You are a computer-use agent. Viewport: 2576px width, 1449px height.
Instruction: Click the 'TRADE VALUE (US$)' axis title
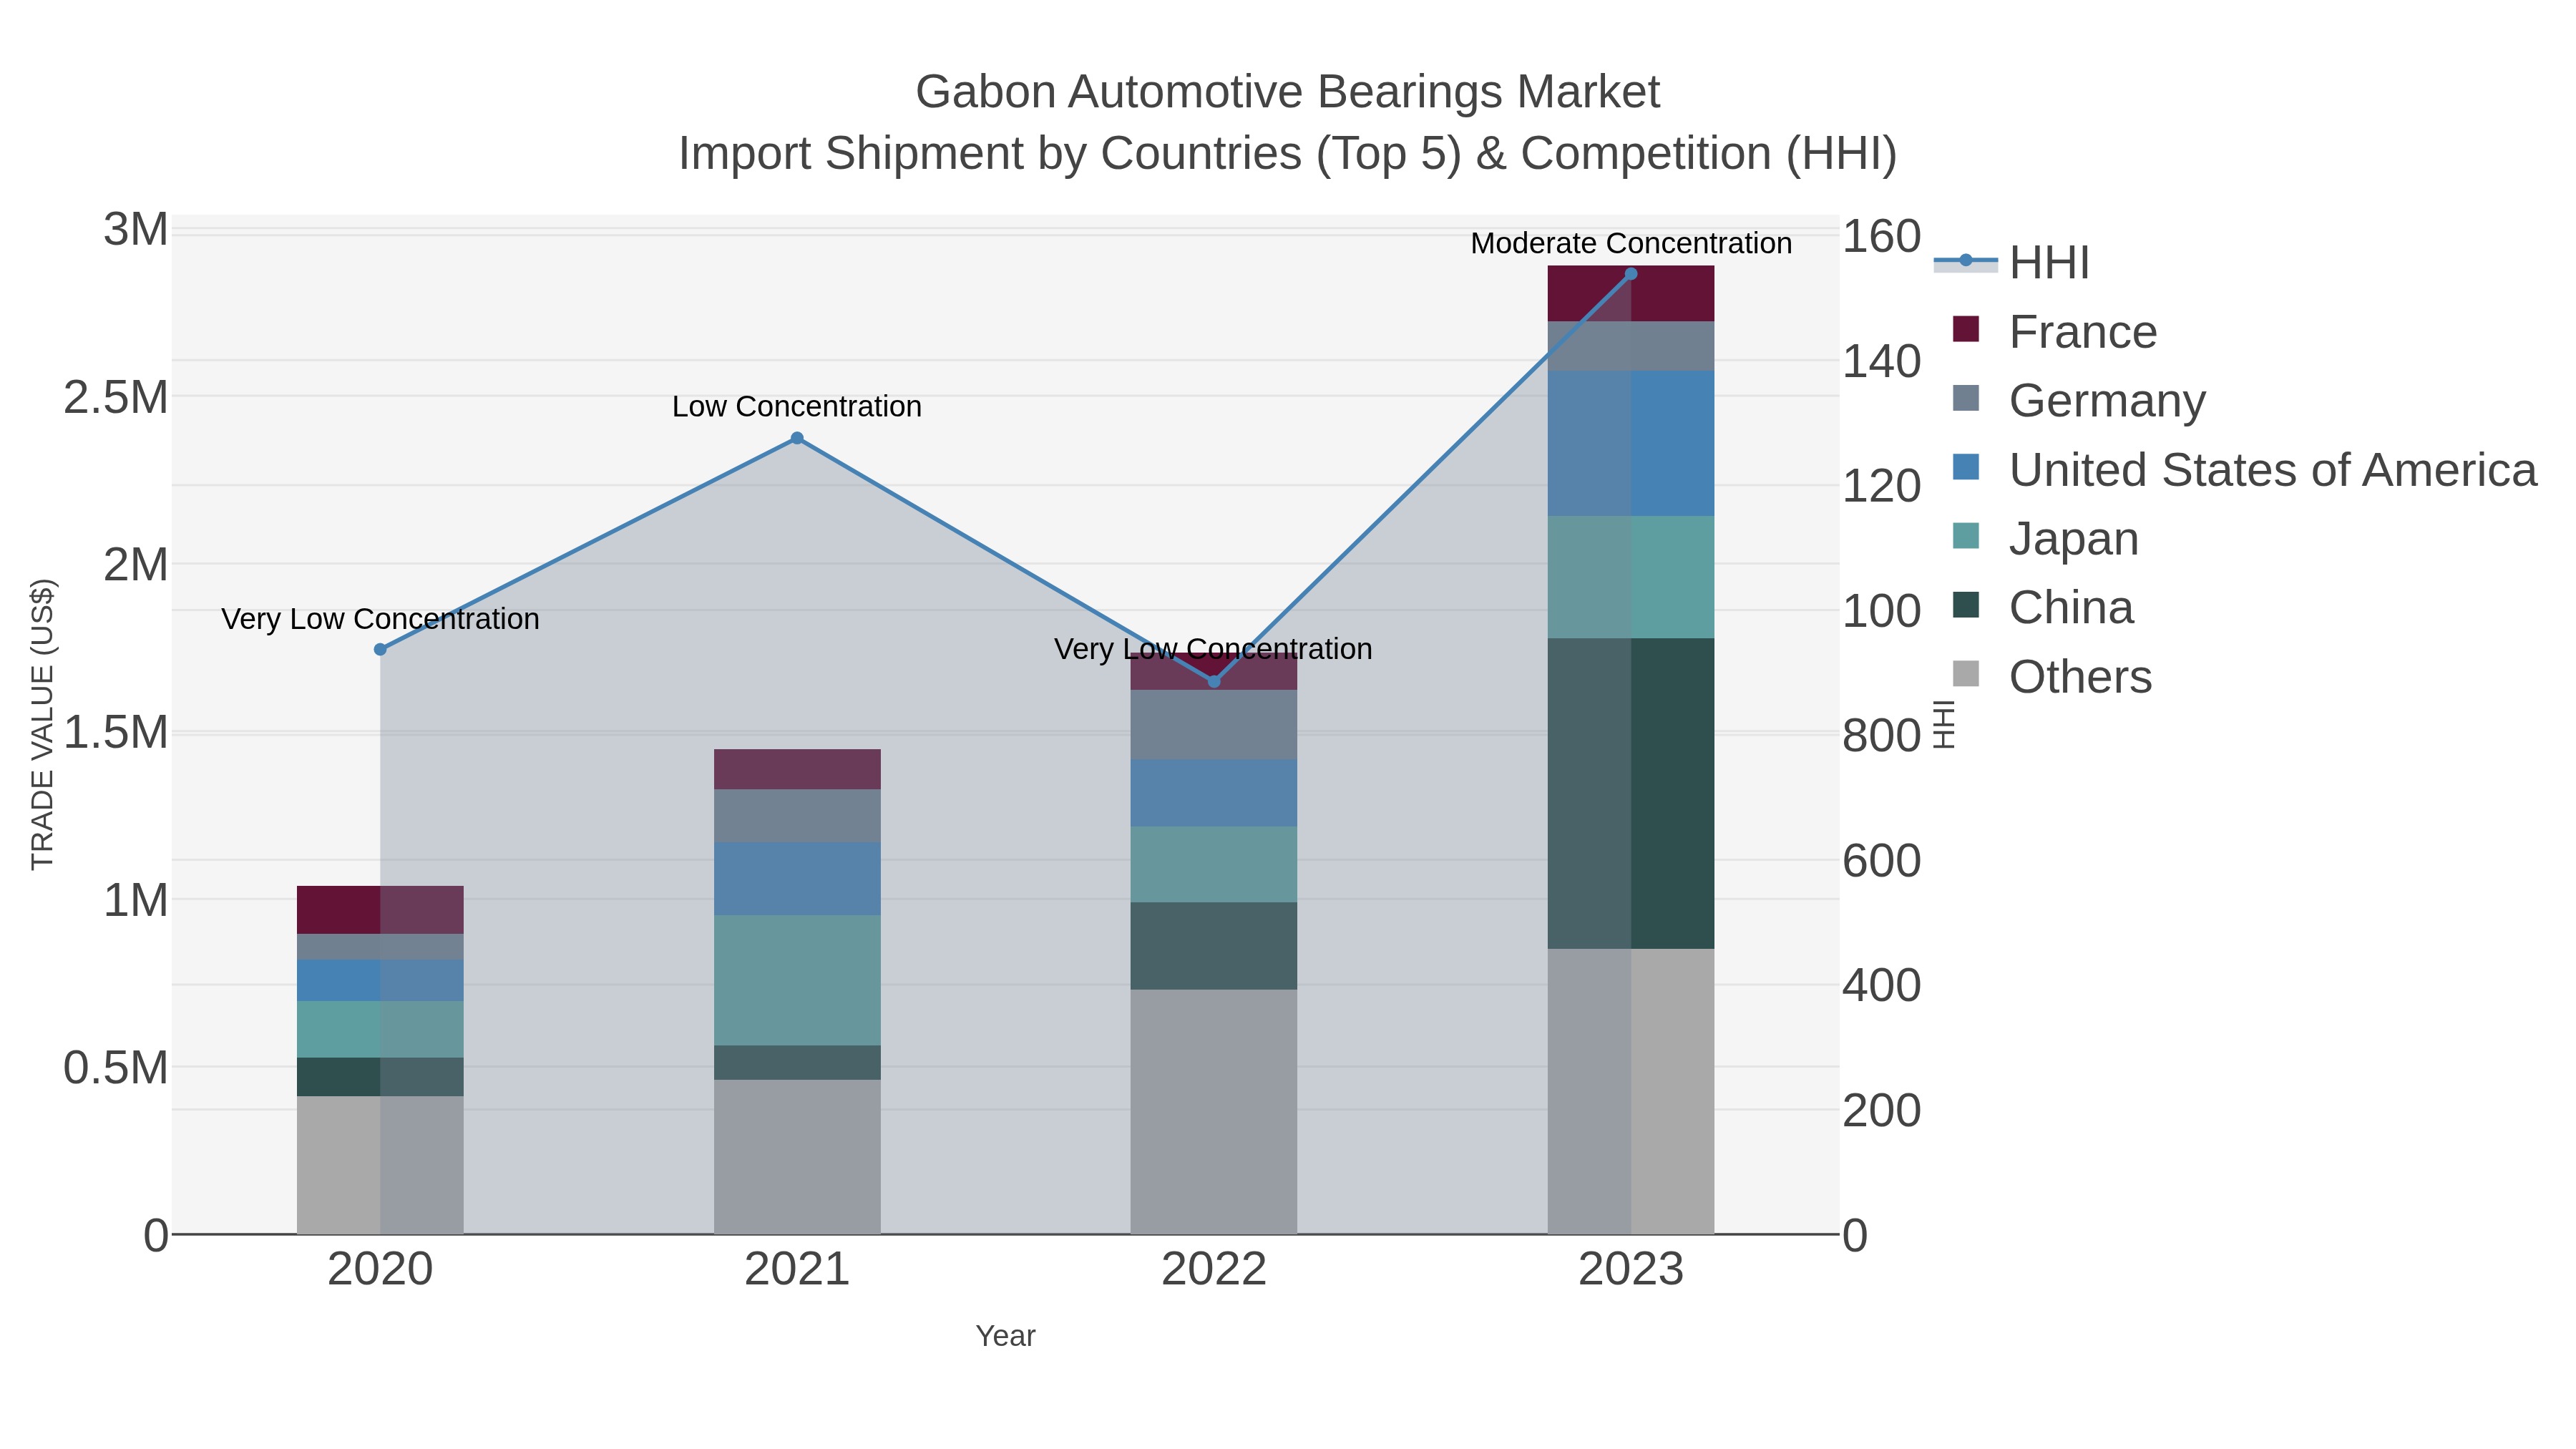(x=42, y=724)
